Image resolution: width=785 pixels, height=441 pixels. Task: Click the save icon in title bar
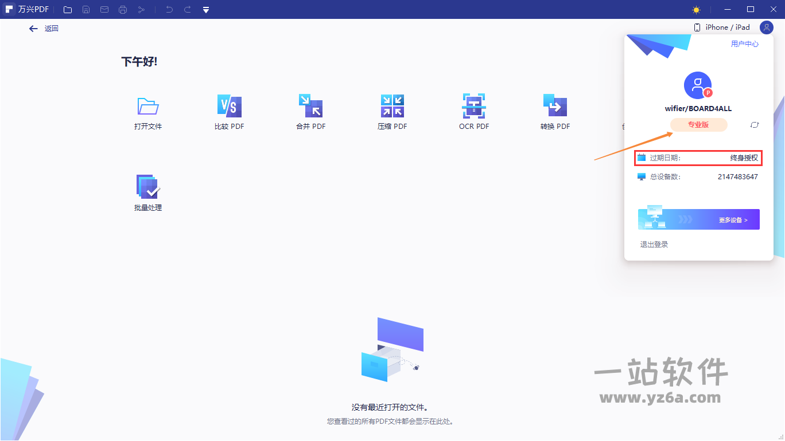point(86,9)
